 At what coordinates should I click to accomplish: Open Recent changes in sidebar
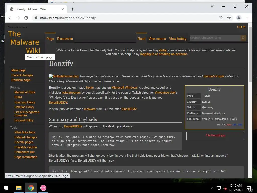[22, 75]
